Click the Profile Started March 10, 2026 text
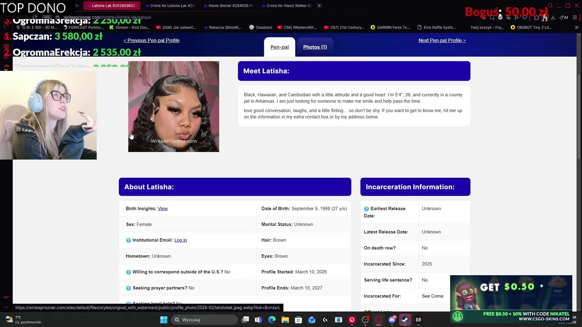This screenshot has width=582, height=327. (294, 272)
